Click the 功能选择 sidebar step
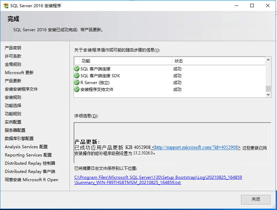 coord(13,106)
